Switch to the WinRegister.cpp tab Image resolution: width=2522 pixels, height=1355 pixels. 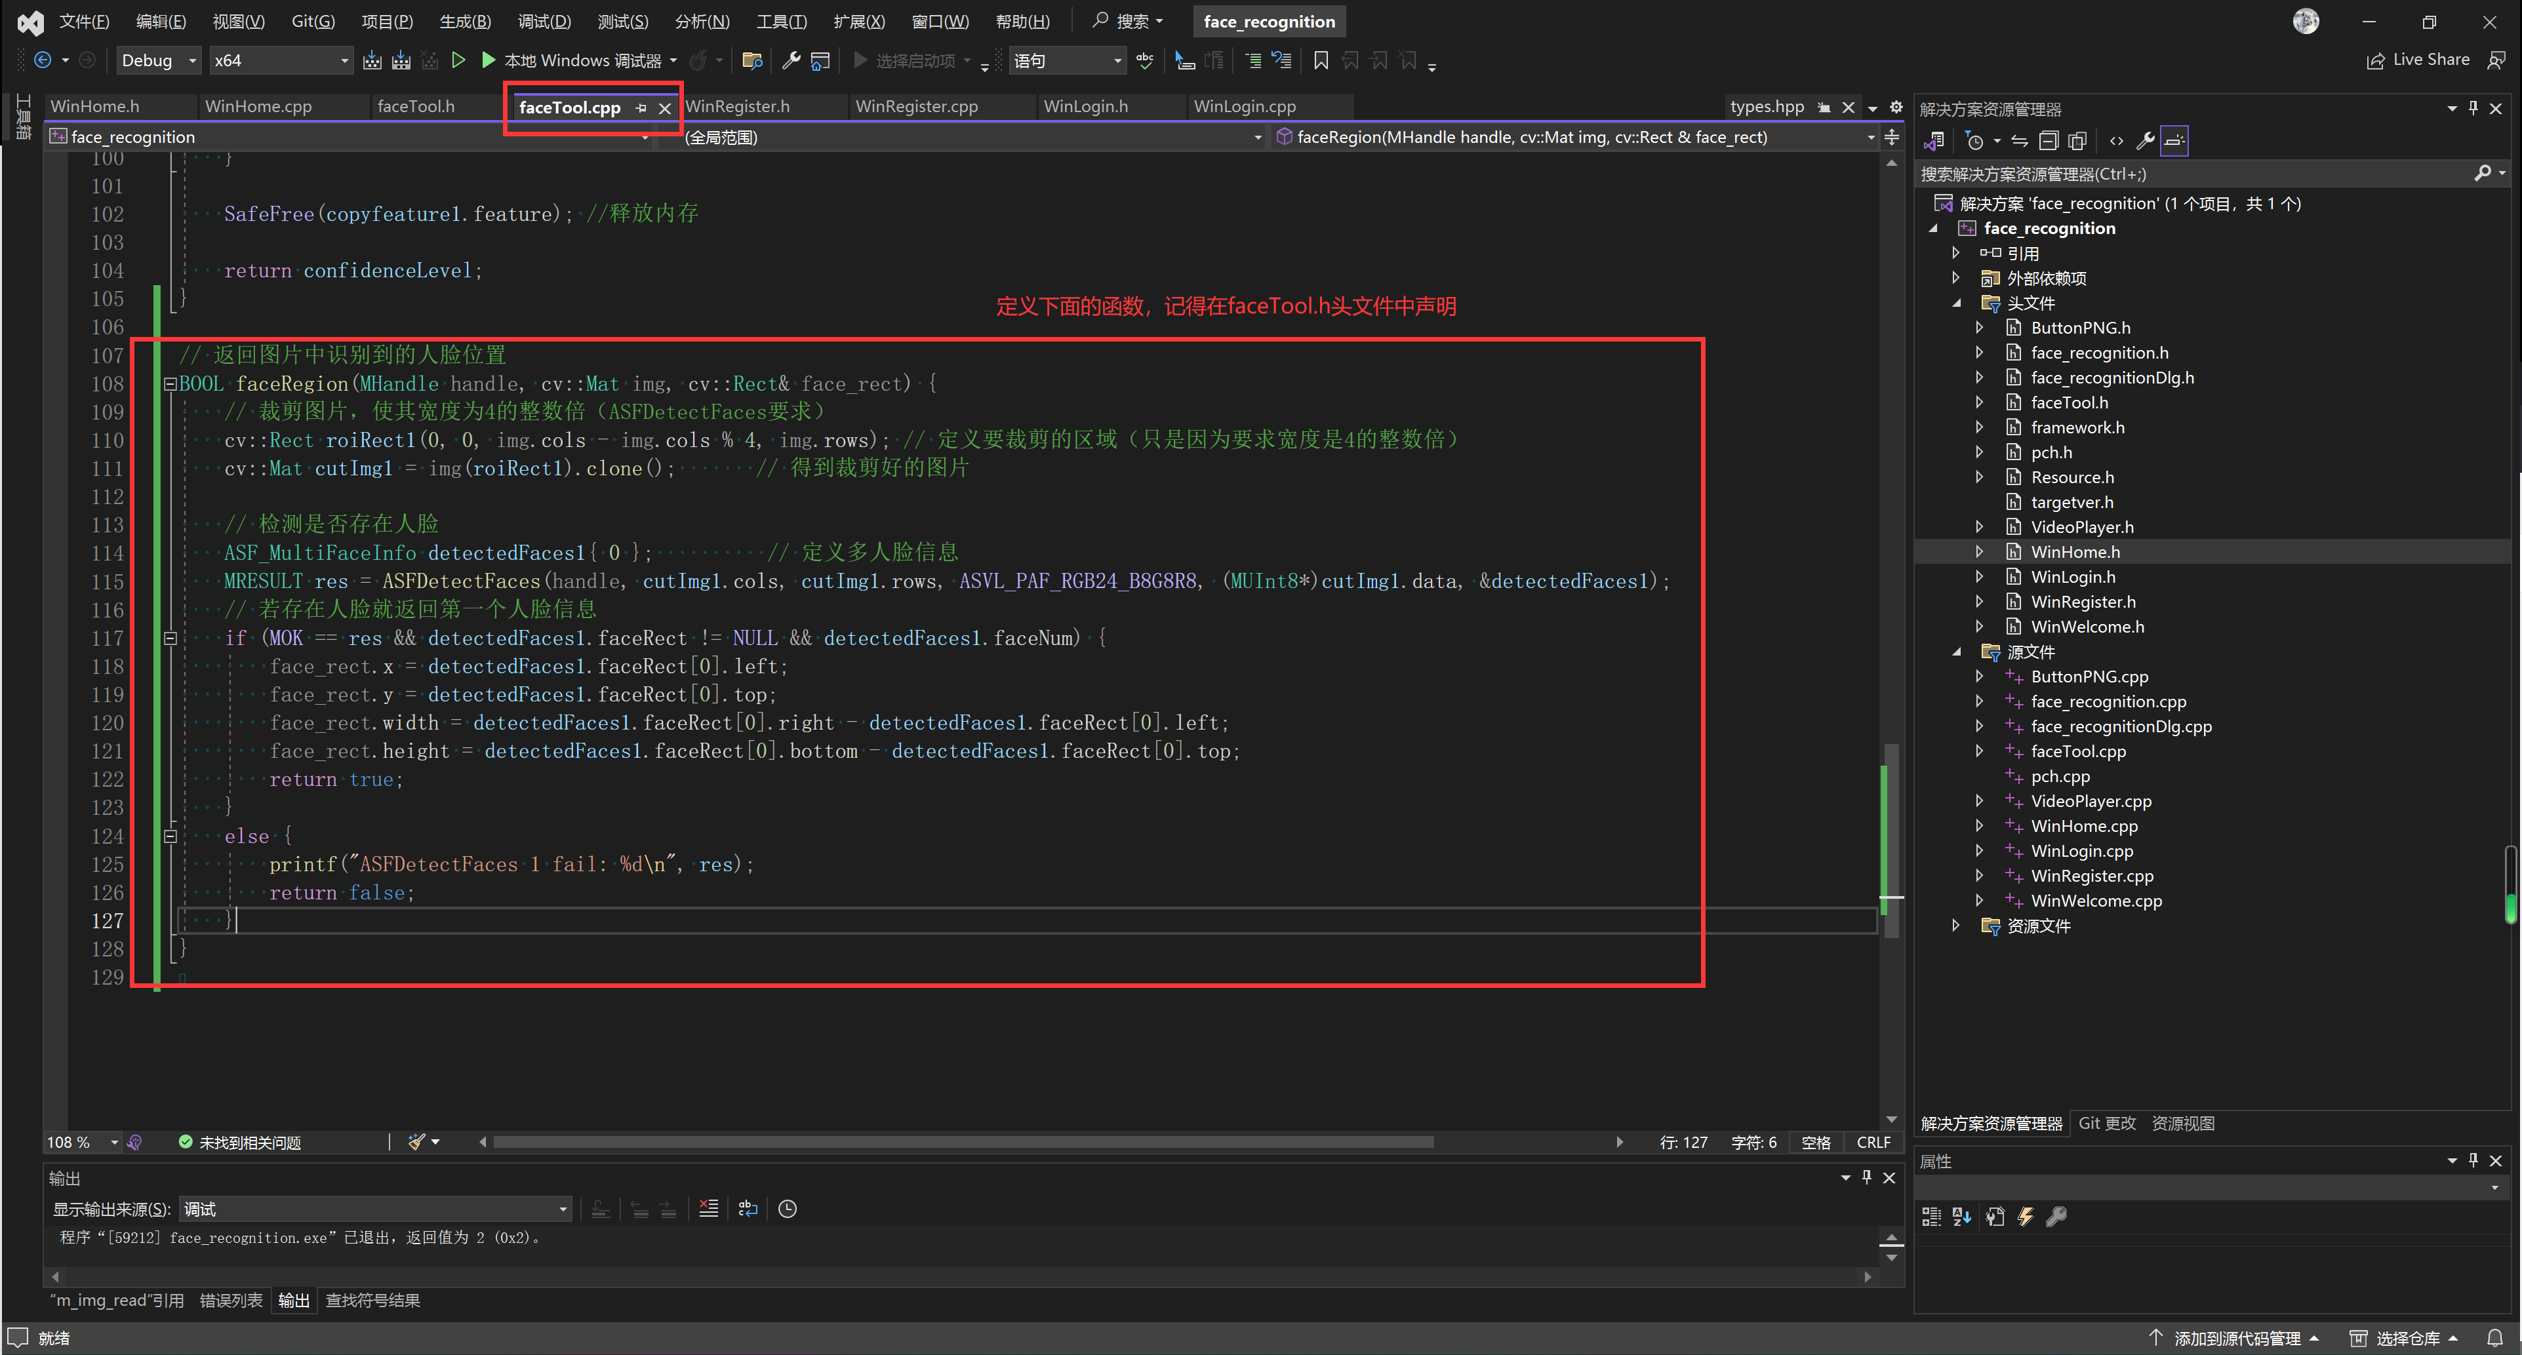[915, 107]
